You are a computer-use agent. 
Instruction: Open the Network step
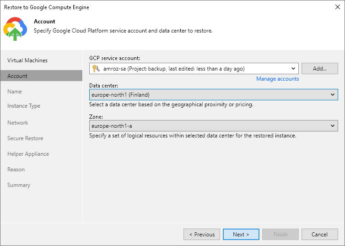[17, 123]
